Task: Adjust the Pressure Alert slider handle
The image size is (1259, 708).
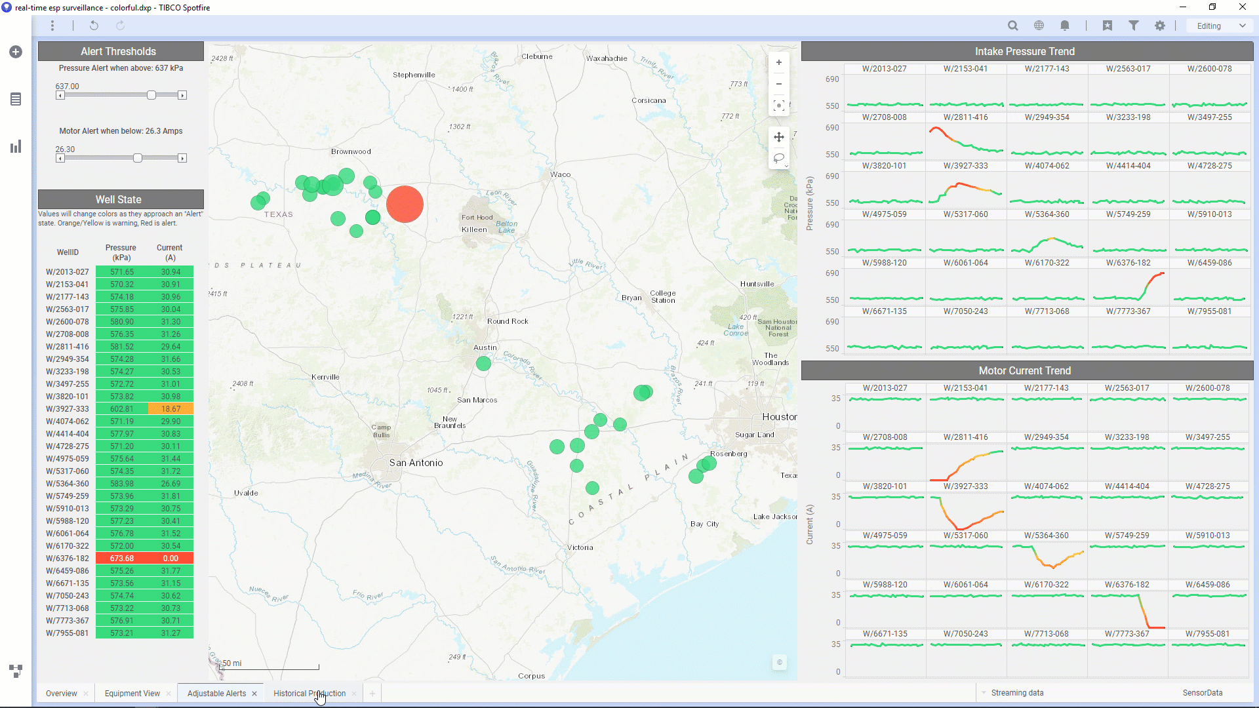Action: (x=151, y=96)
